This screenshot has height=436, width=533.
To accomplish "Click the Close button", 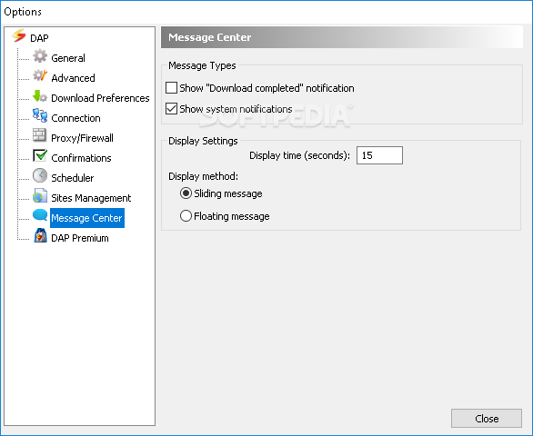I will pyautogui.click(x=487, y=419).
